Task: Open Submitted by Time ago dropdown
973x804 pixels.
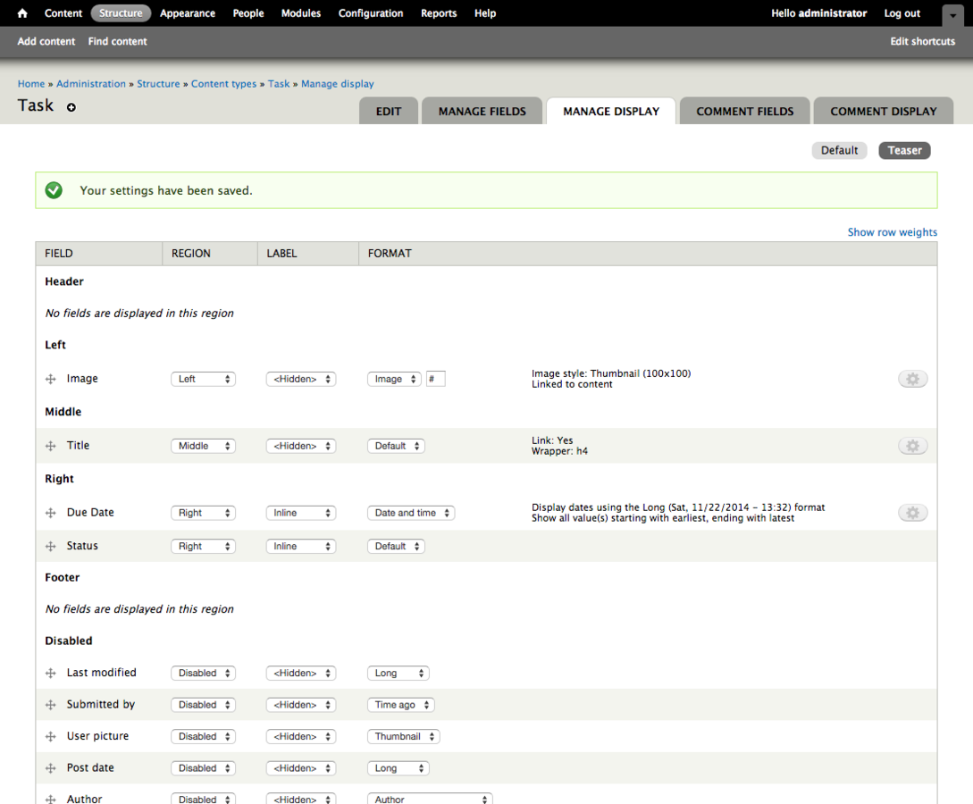Action: click(x=401, y=705)
